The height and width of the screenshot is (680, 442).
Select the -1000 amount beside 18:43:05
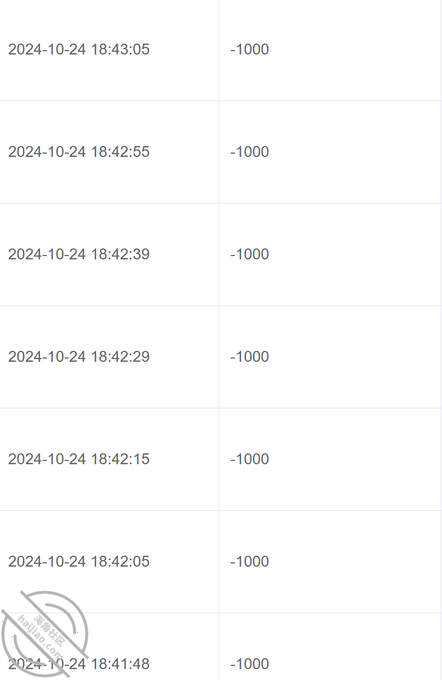(x=250, y=49)
